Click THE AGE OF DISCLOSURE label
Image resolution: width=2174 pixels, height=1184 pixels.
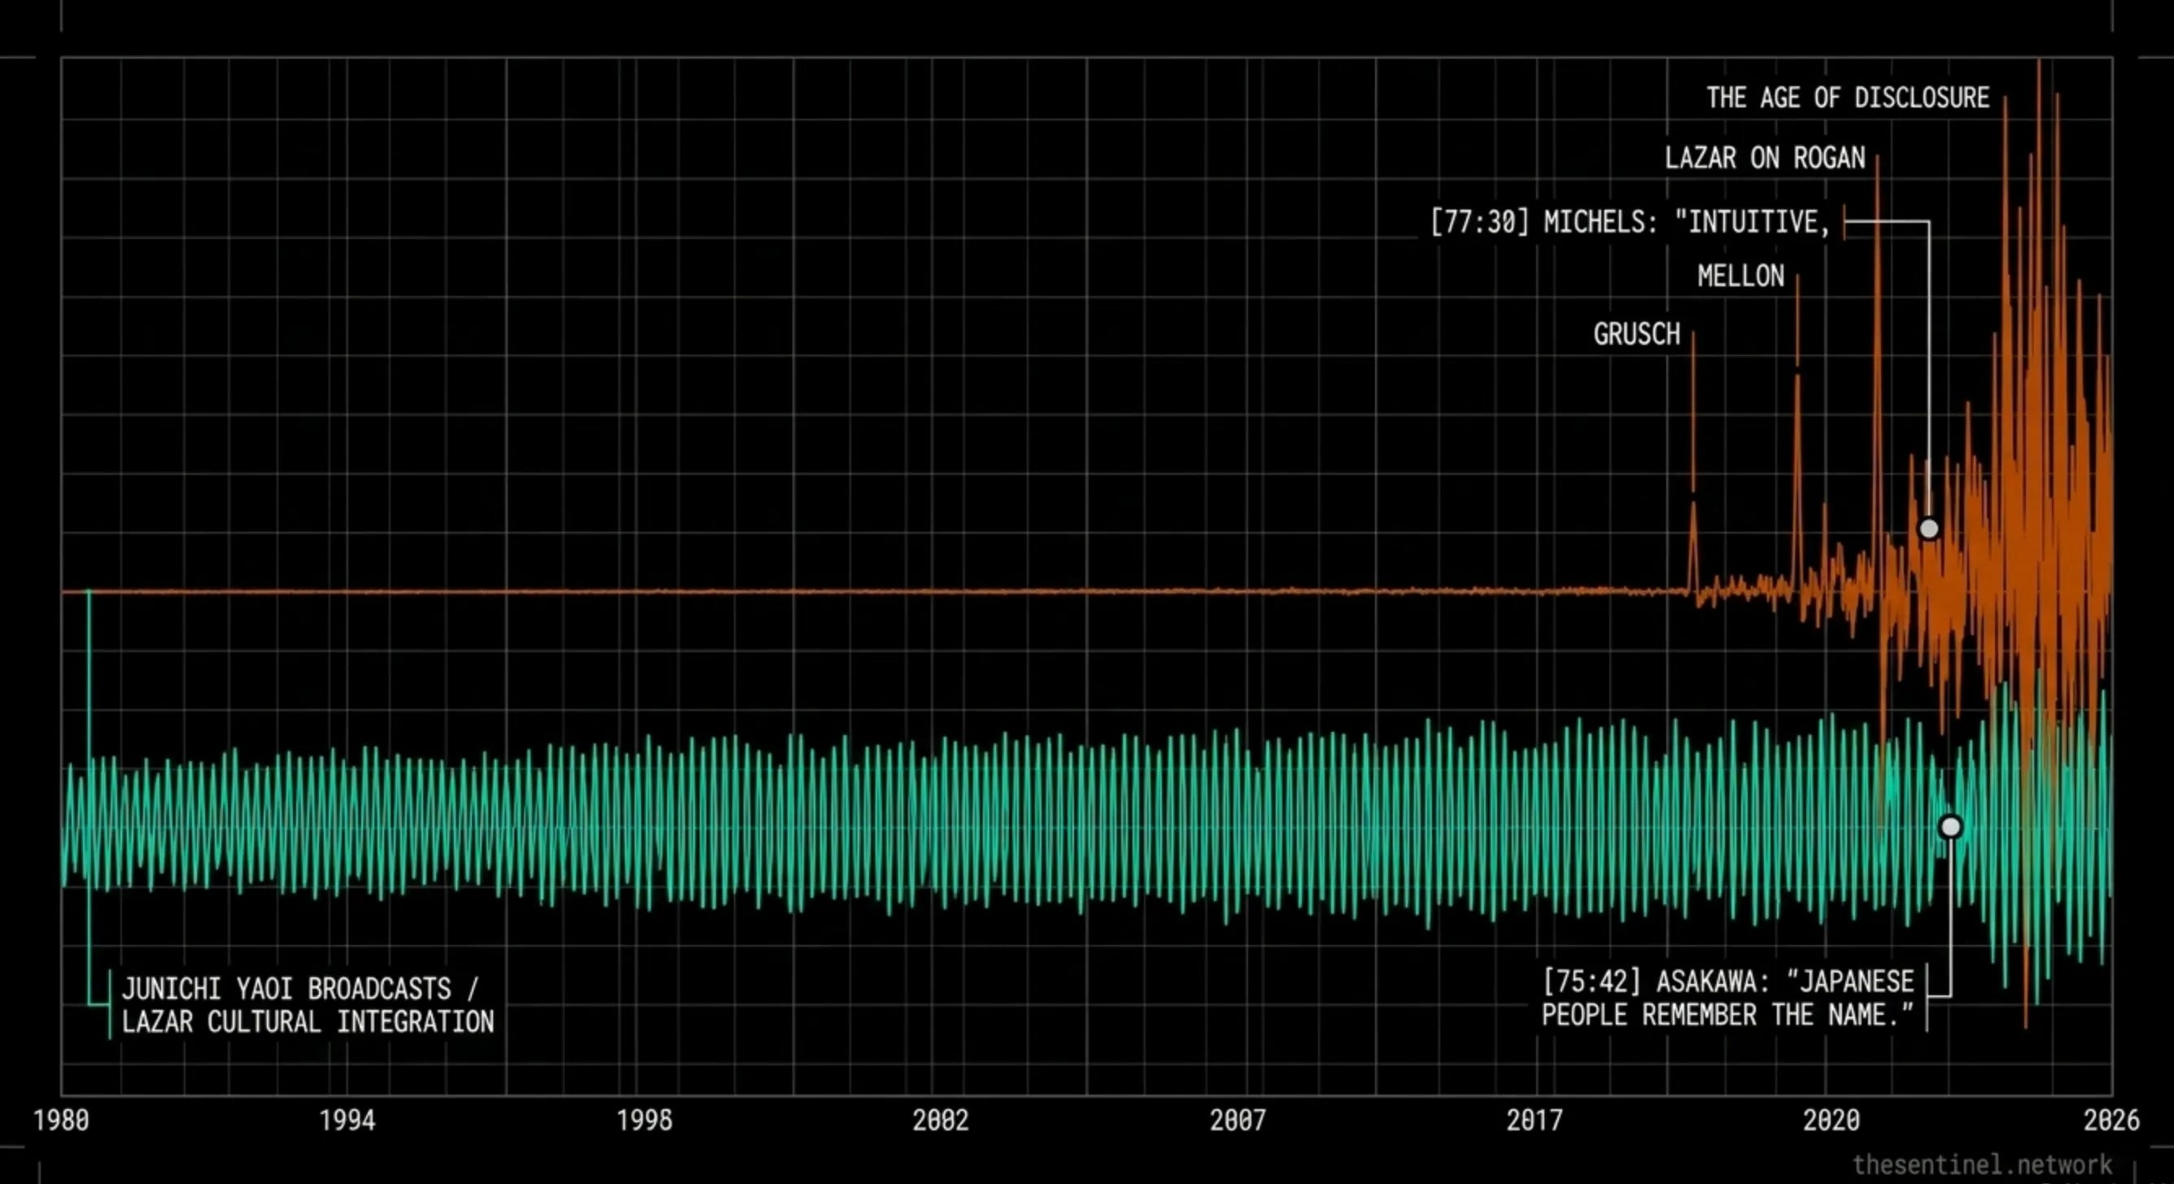pos(1848,98)
